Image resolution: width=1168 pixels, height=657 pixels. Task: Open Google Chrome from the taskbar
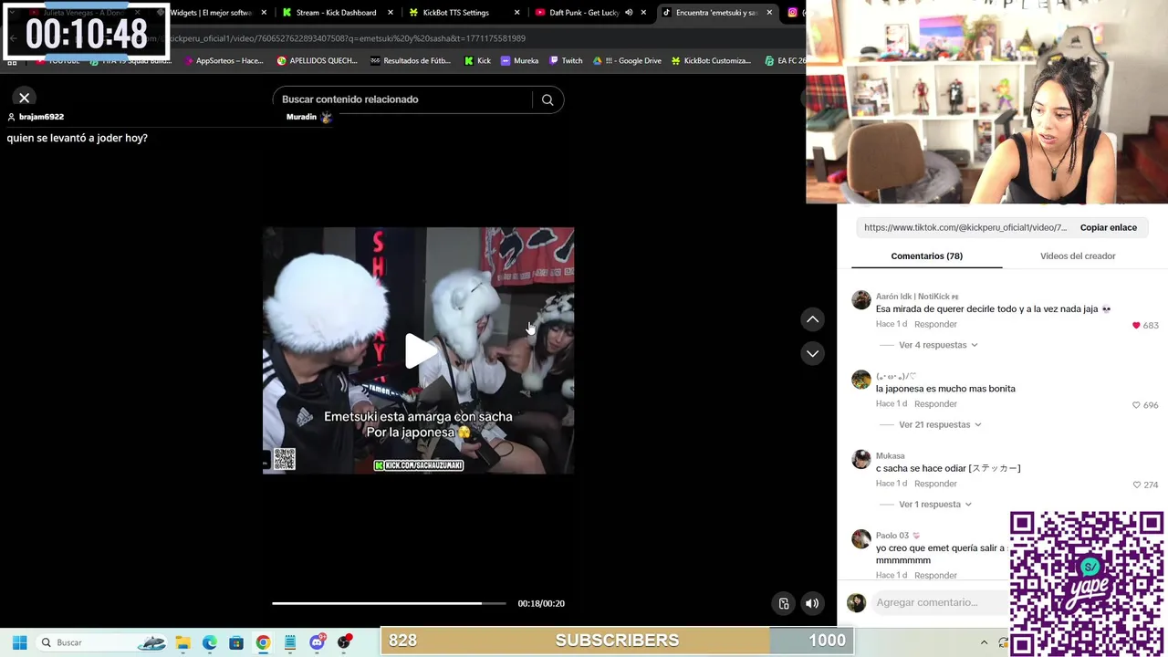click(263, 642)
